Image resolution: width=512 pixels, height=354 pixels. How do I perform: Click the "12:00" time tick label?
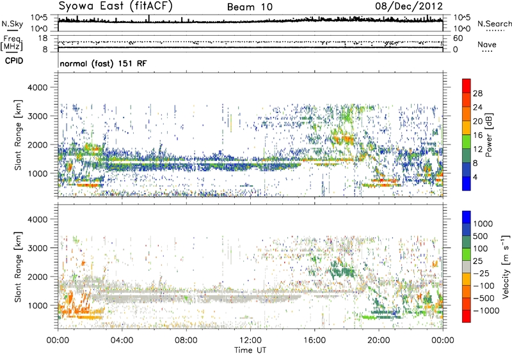250,341
